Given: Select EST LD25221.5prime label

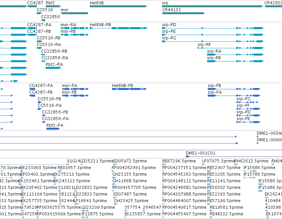Looking at the screenshot, I should point(97,161).
